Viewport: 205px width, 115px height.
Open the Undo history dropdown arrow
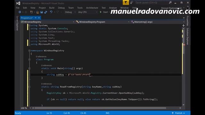(55, 12)
